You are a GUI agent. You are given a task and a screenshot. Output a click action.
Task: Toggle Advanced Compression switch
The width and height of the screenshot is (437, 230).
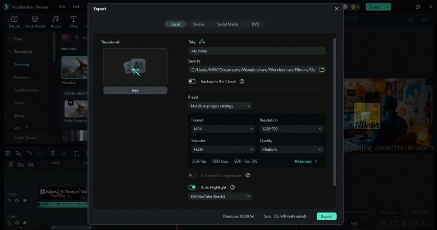click(192, 175)
